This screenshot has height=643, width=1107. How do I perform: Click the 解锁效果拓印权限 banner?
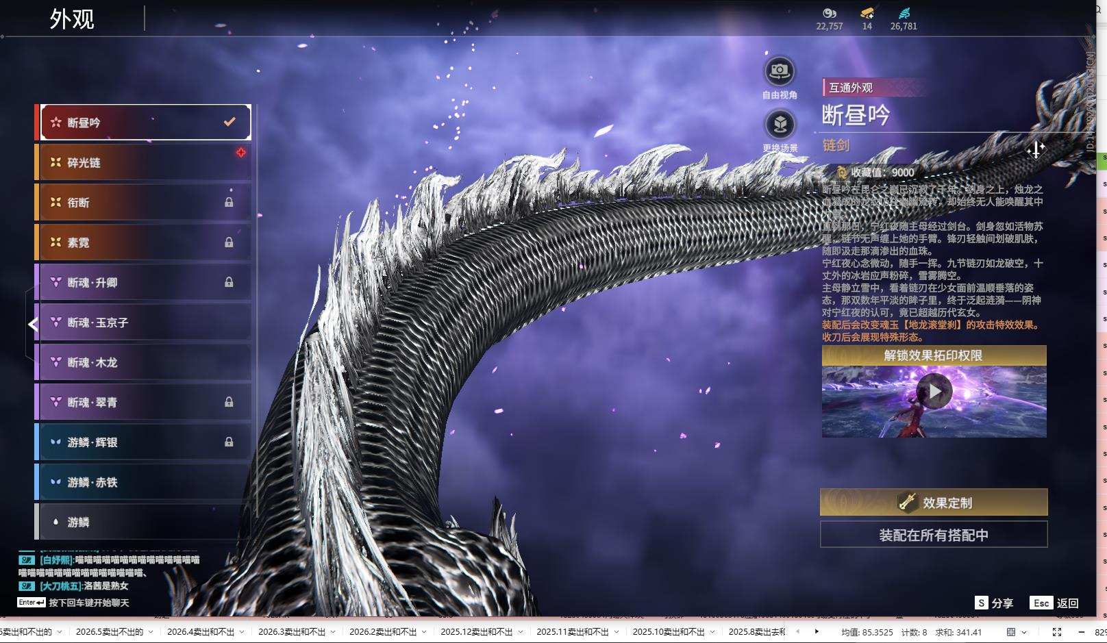[x=934, y=355]
